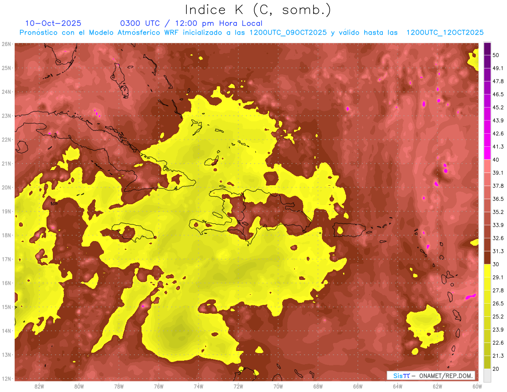Click the colorbar label "49.1"
Image resolution: width=507 pixels, height=392 pixels.
pos(498,68)
